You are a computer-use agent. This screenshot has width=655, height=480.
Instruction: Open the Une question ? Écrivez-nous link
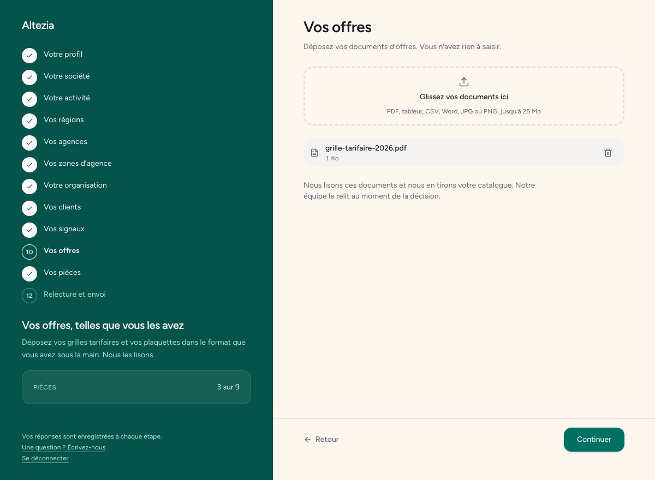tap(64, 448)
